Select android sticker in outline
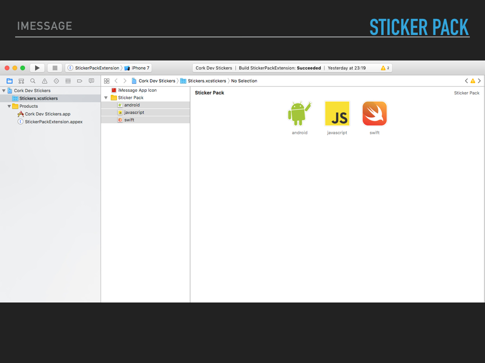Screen dimensions: 485x363 (145, 105)
